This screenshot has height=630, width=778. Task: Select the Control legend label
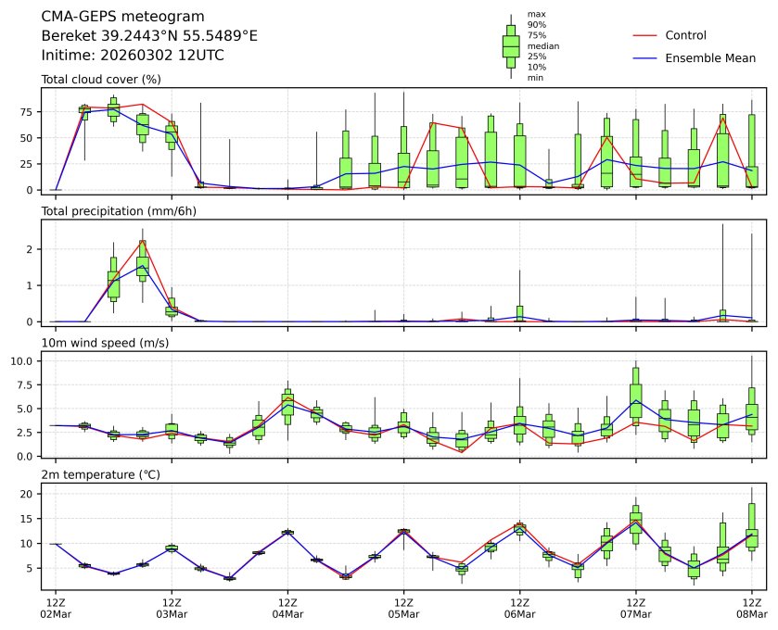pos(685,35)
